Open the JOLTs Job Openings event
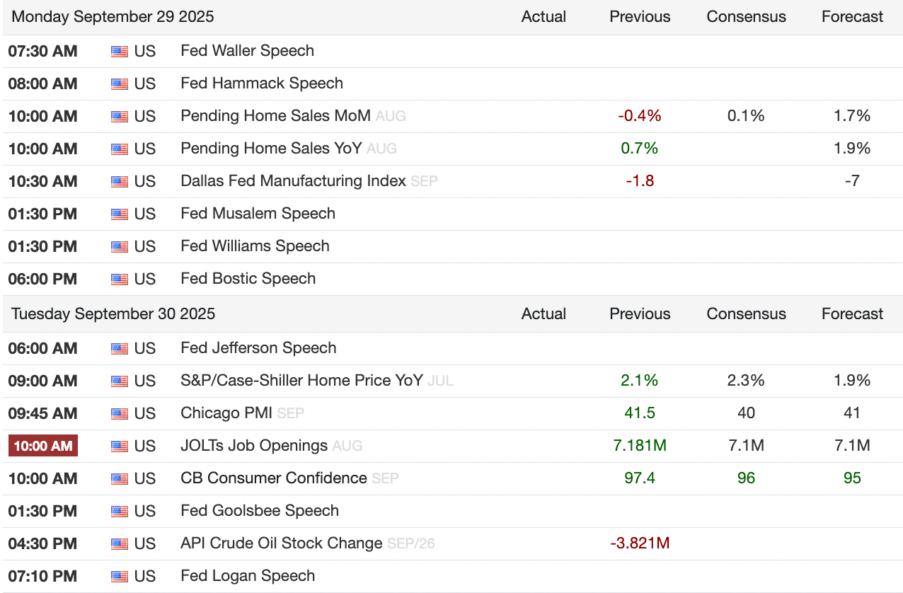903x593 pixels. coord(254,446)
